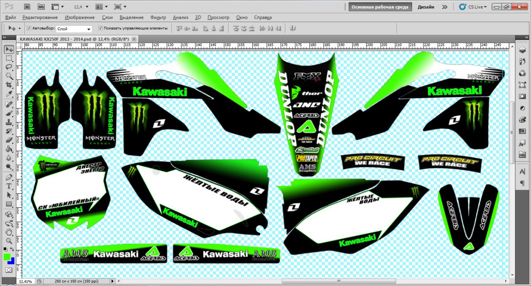Viewport: 531px width, 286px height.
Task: Launch Bridge with the Br icon
Action: (x=27, y=7)
